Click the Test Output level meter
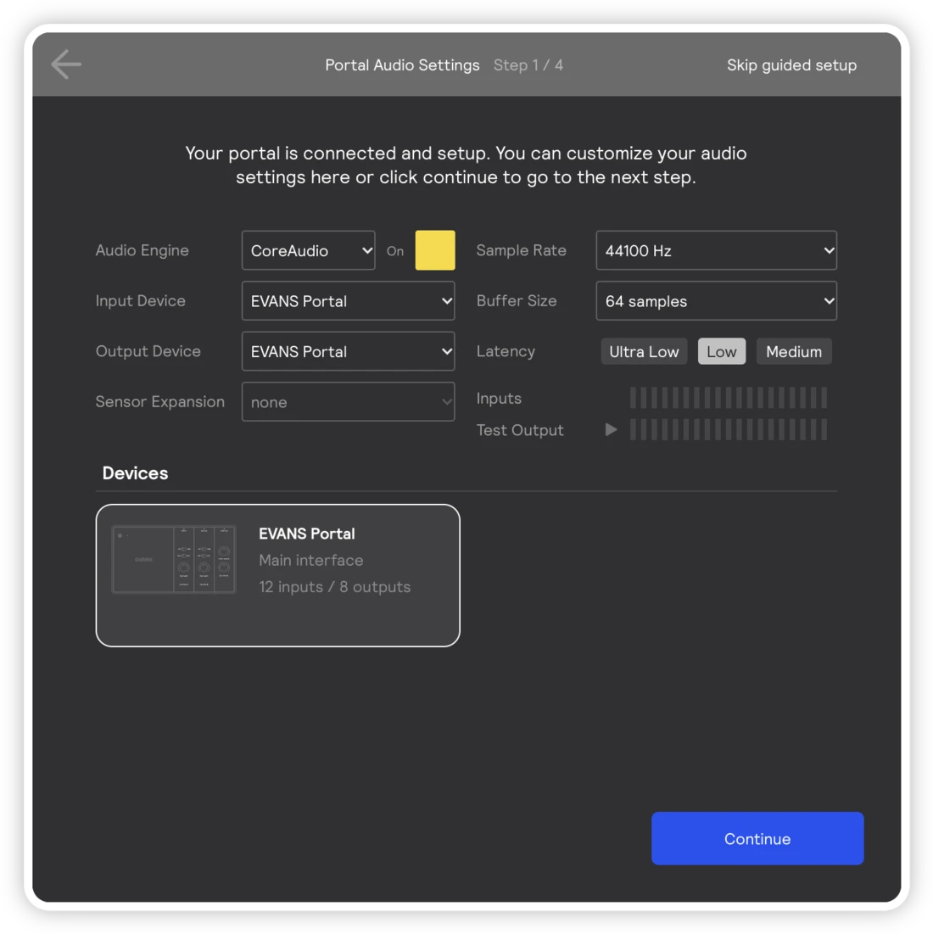Screen dimensions: 933x934 (x=729, y=429)
